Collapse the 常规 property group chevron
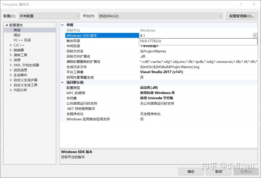Screen dimensions: 261x178 [62, 25]
